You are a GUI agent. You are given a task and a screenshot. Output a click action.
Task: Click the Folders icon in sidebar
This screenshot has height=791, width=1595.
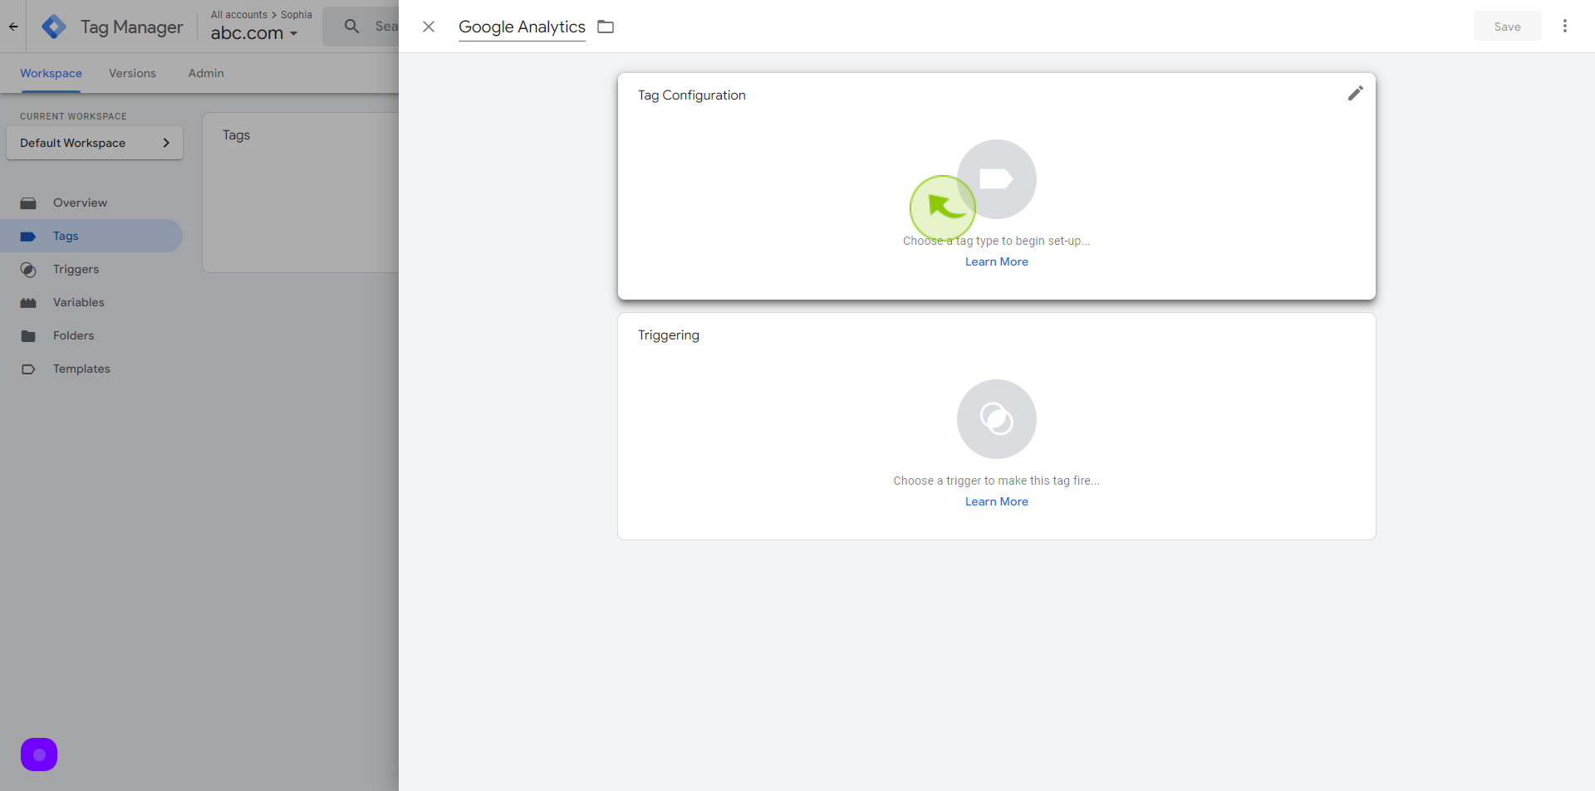click(28, 336)
